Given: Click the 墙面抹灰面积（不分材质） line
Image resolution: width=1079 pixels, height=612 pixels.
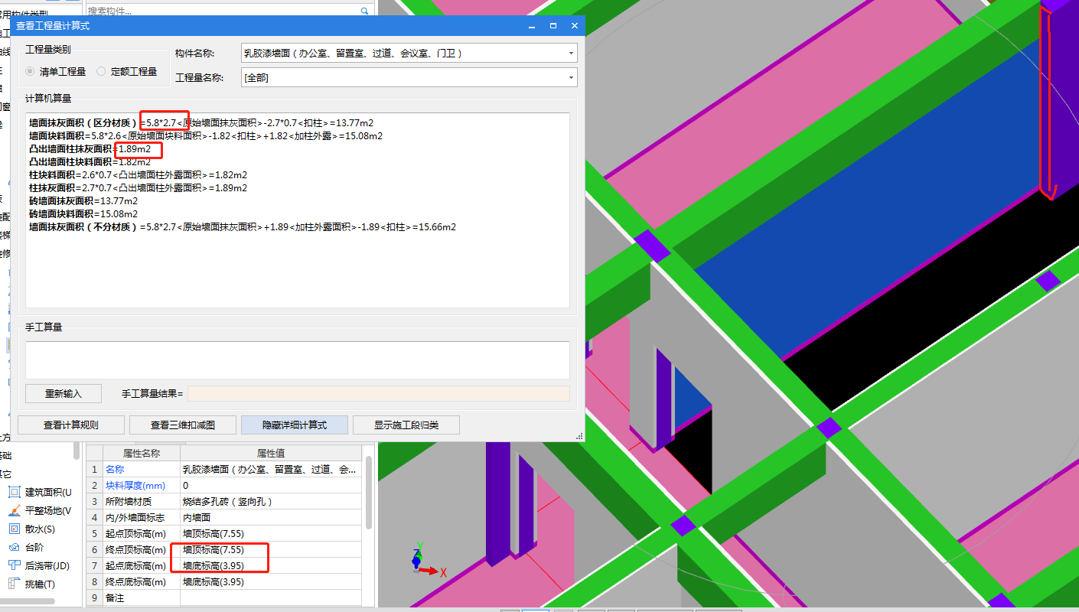Looking at the screenshot, I should pyautogui.click(x=243, y=227).
